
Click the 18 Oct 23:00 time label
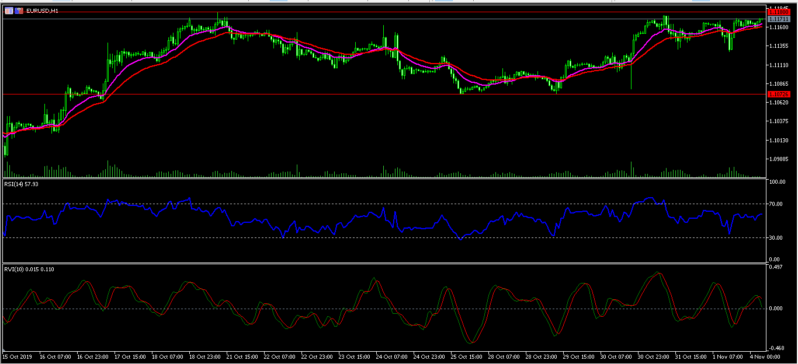click(x=204, y=356)
